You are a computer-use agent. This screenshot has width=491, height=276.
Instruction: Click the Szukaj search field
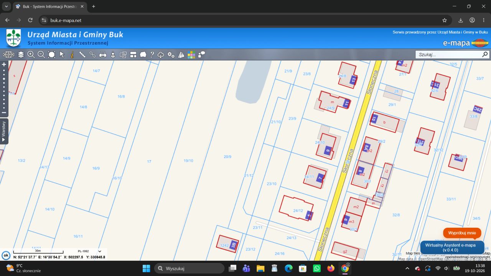448,55
